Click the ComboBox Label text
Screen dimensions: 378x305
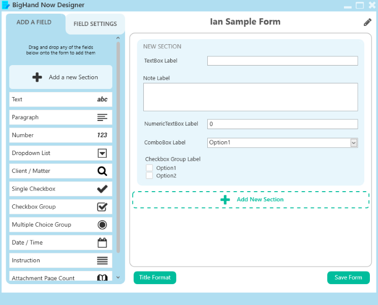(165, 142)
